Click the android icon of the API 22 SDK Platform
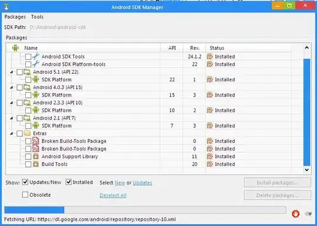This screenshot has width=317, height=226. coord(36,80)
